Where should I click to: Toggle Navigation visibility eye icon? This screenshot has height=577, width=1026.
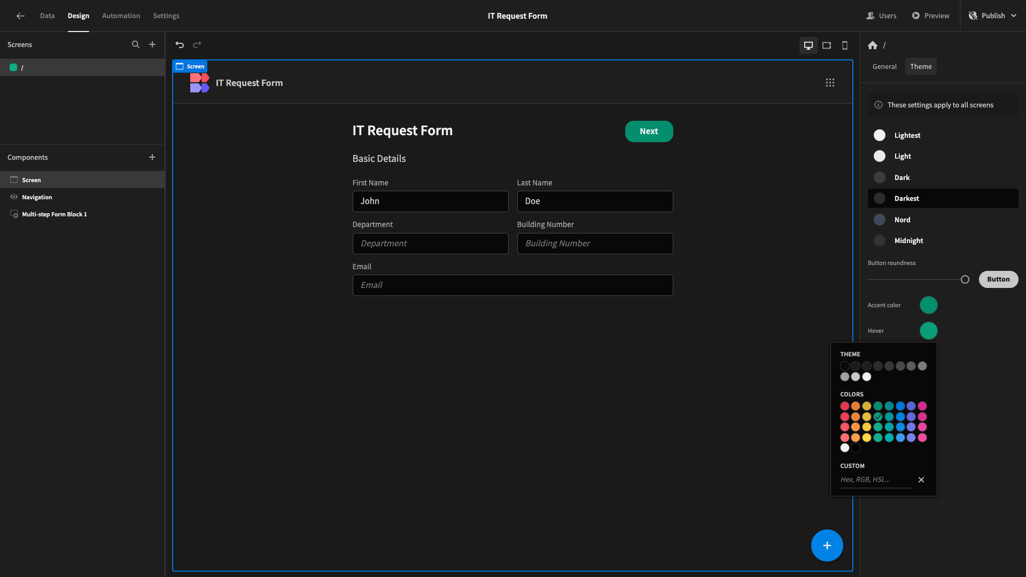tap(14, 197)
